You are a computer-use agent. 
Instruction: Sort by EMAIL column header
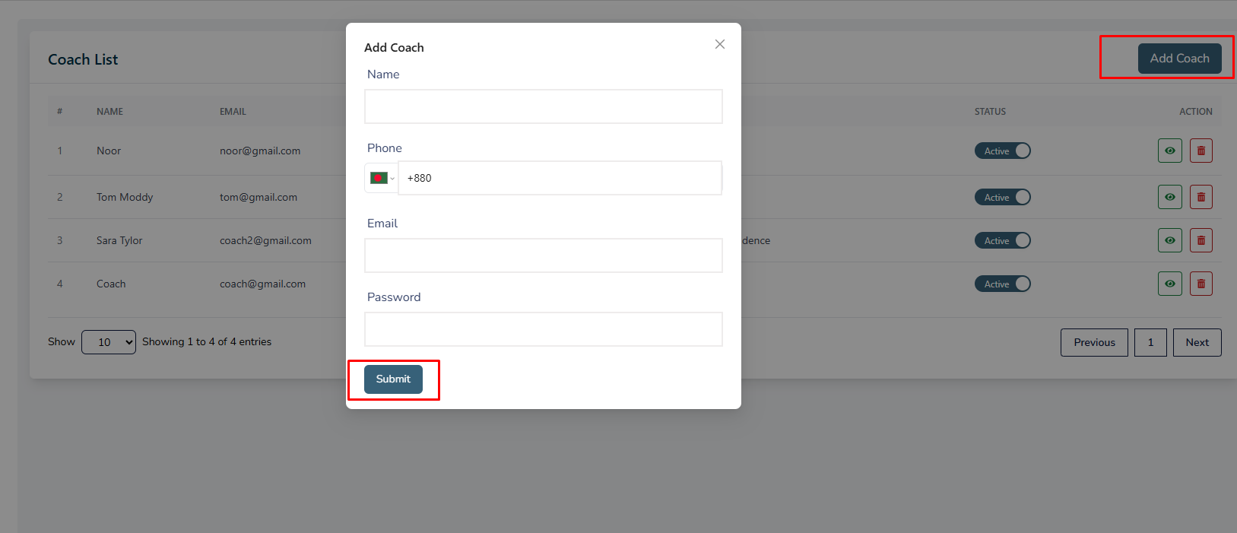pyautogui.click(x=233, y=112)
